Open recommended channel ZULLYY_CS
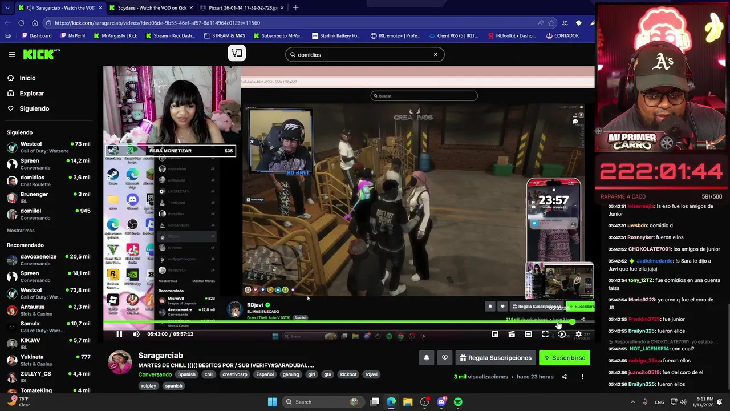 point(48,377)
